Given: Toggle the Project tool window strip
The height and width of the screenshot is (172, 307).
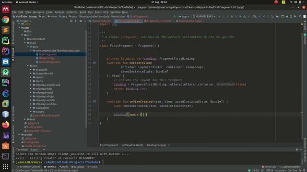Looking at the screenshot, I should point(13,54).
